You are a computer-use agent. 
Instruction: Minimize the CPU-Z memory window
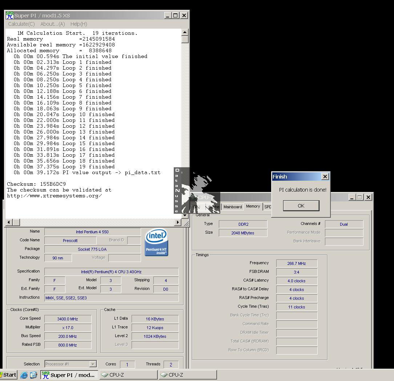(352, 197)
